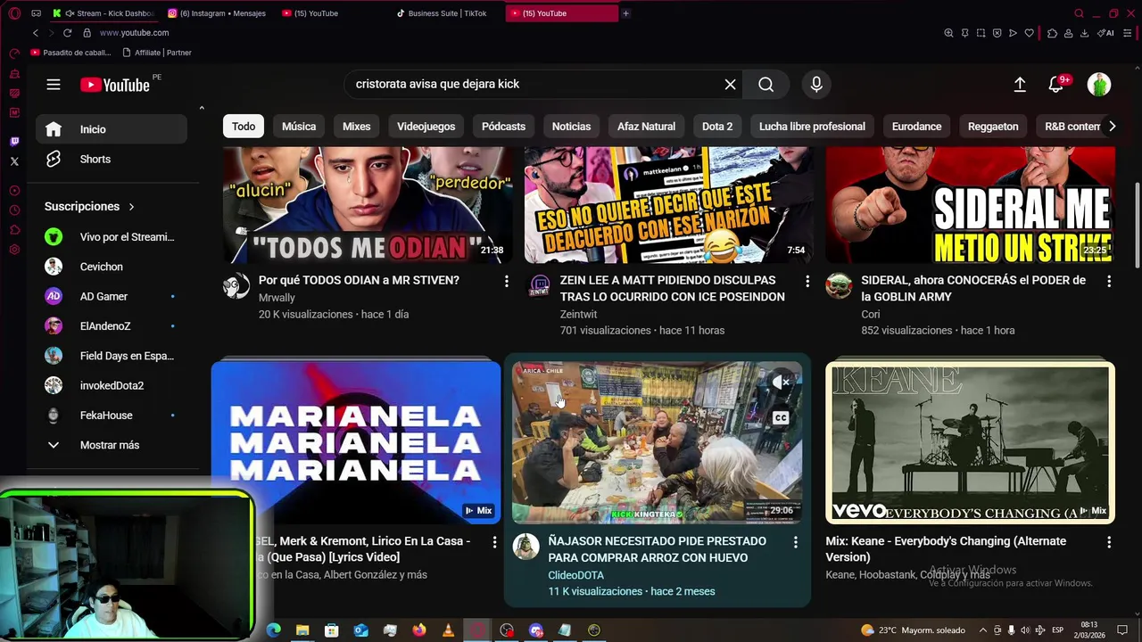Switch to Stream - Kick Dashboard tab
The height and width of the screenshot is (642, 1142).
point(105,13)
